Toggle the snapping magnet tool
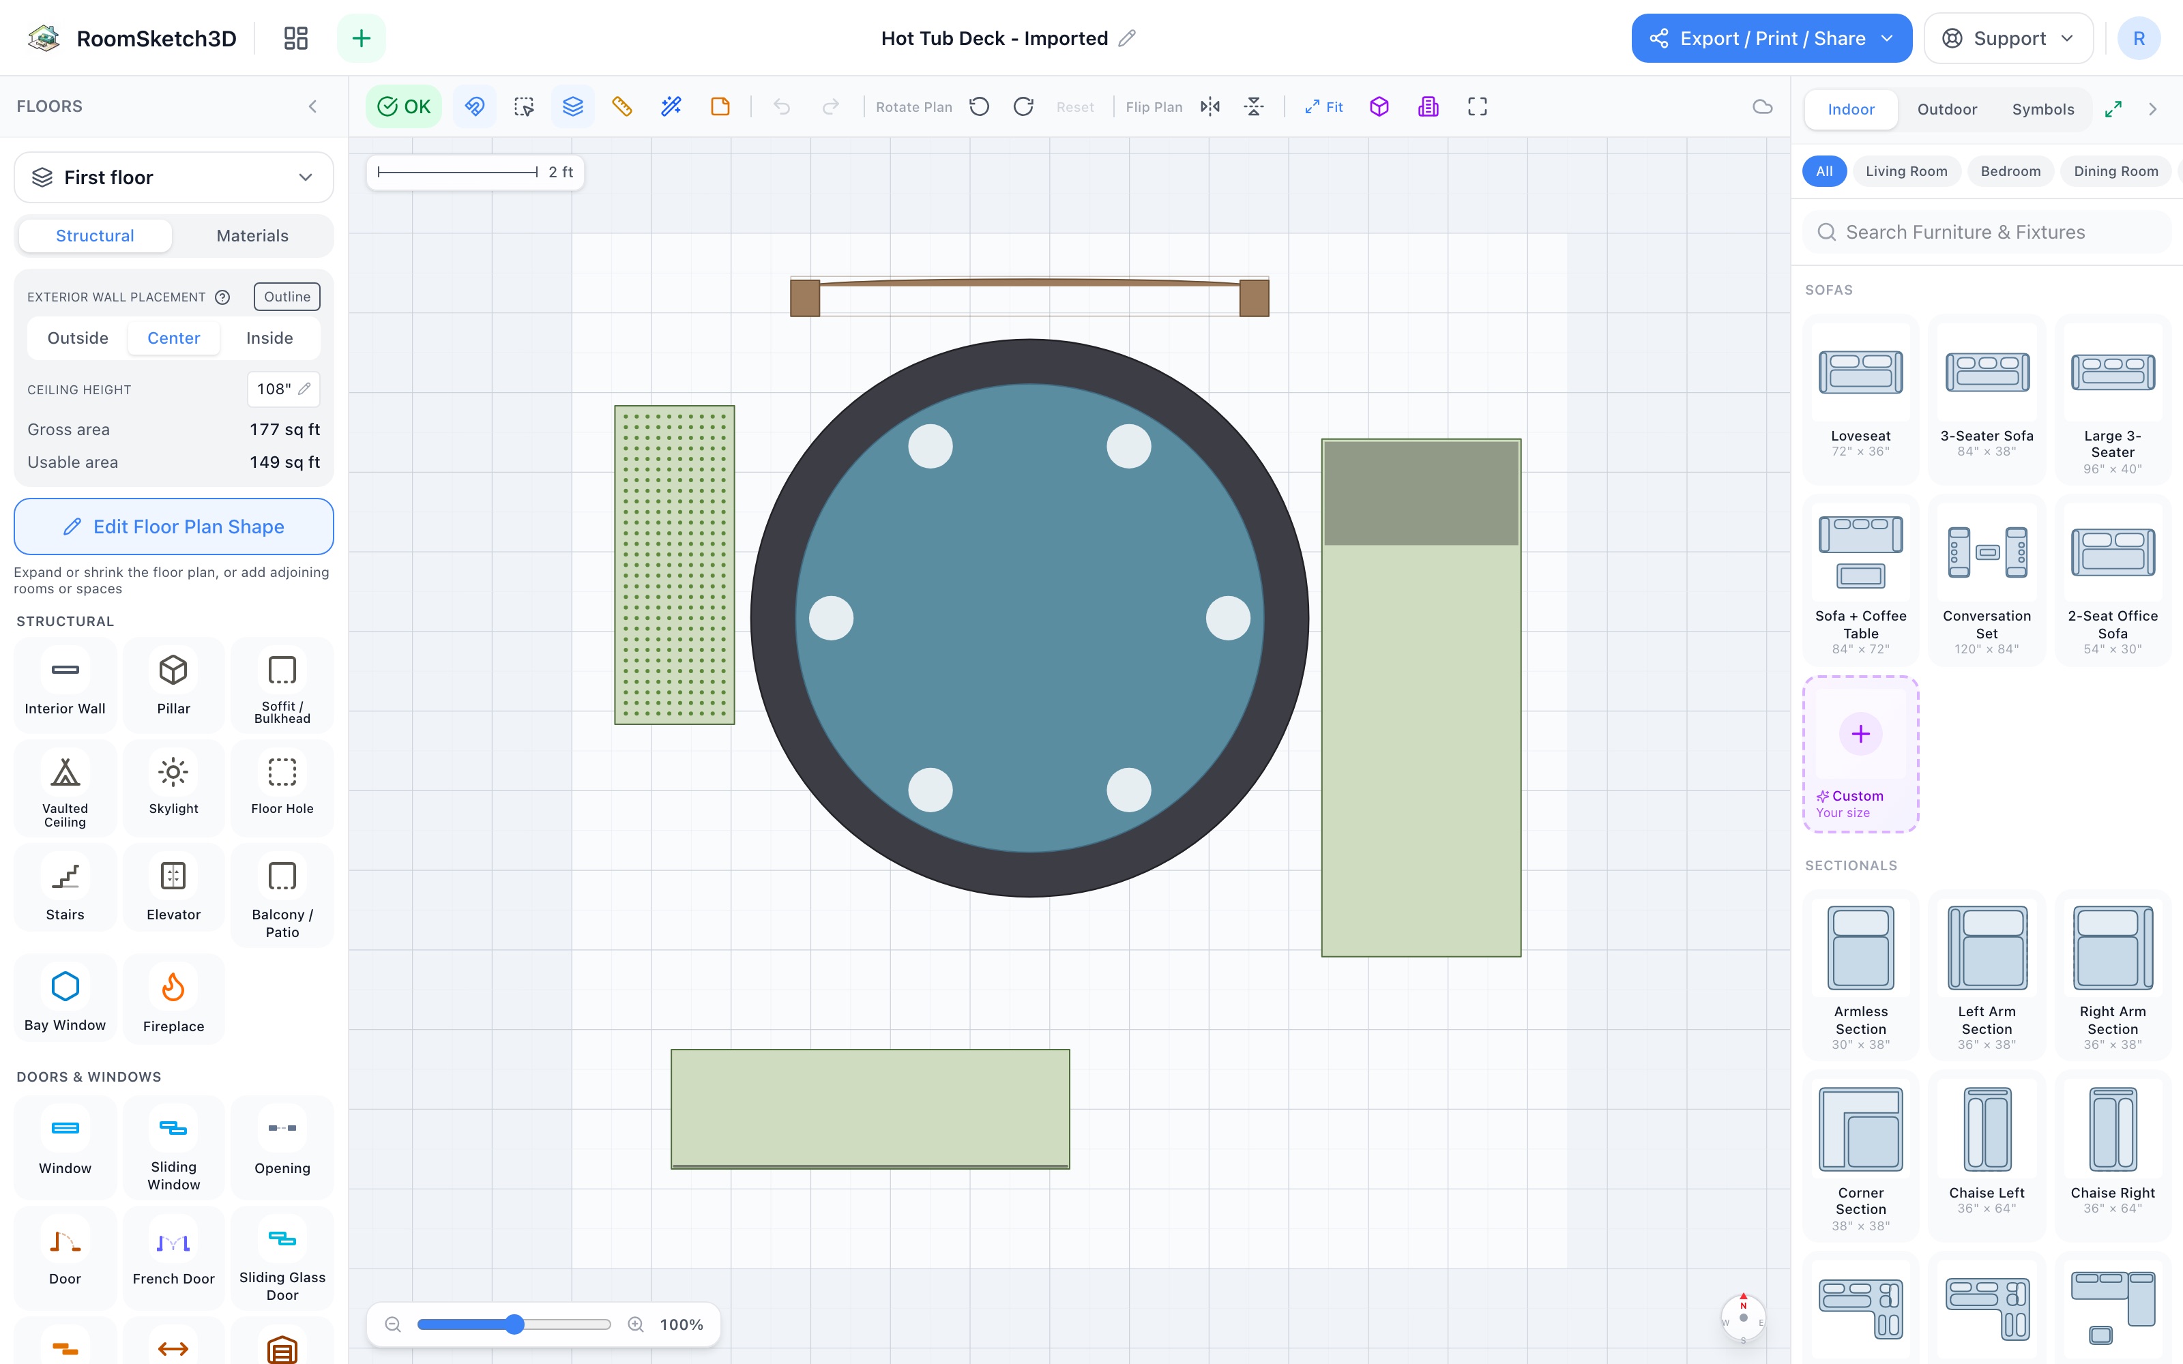 pyautogui.click(x=475, y=106)
